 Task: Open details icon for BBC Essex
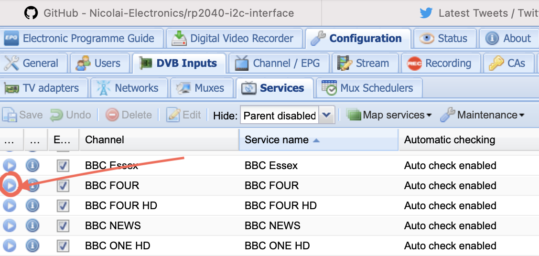click(32, 166)
